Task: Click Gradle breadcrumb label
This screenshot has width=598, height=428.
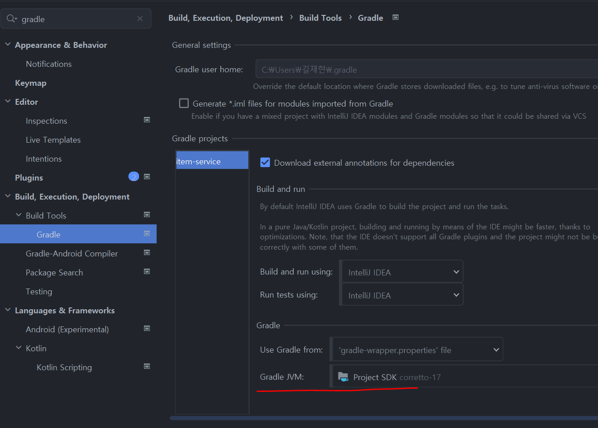Action: coord(371,18)
